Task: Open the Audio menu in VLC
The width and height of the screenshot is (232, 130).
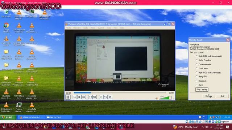Action: (86, 28)
